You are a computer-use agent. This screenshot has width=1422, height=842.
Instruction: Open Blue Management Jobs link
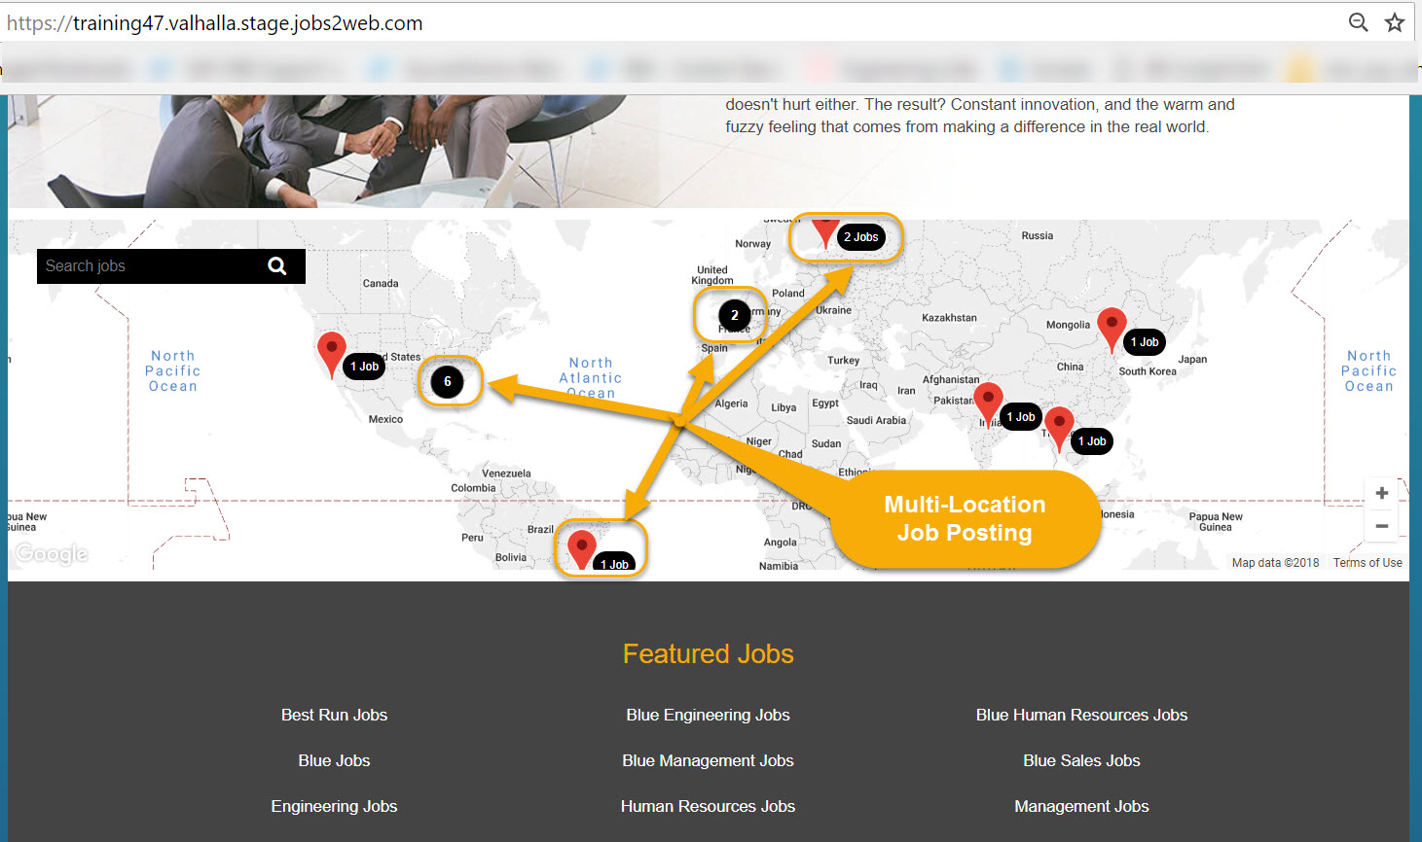[x=708, y=760]
